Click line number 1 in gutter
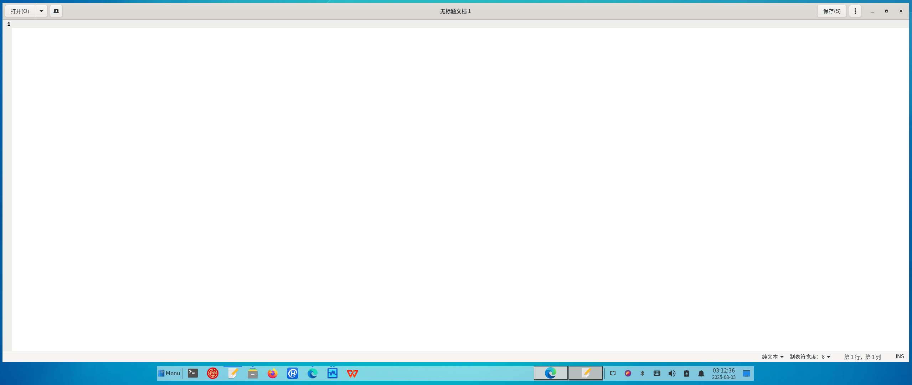 click(9, 24)
